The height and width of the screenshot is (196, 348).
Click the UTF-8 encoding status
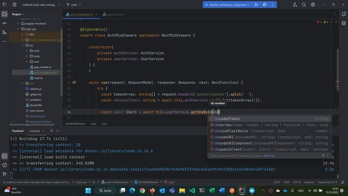tap(296, 182)
